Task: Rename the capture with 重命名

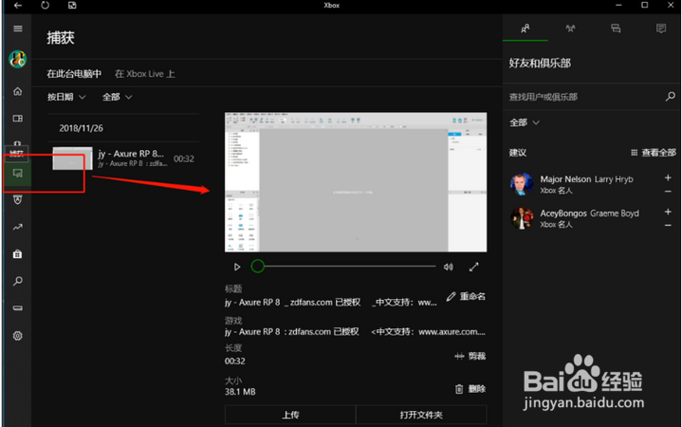Action: coord(466,296)
